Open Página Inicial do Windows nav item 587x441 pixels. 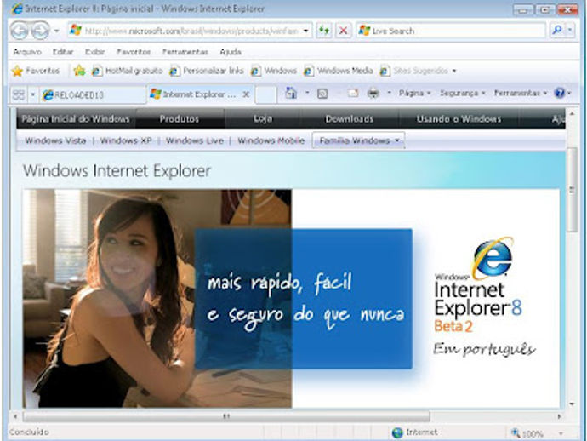(76, 119)
